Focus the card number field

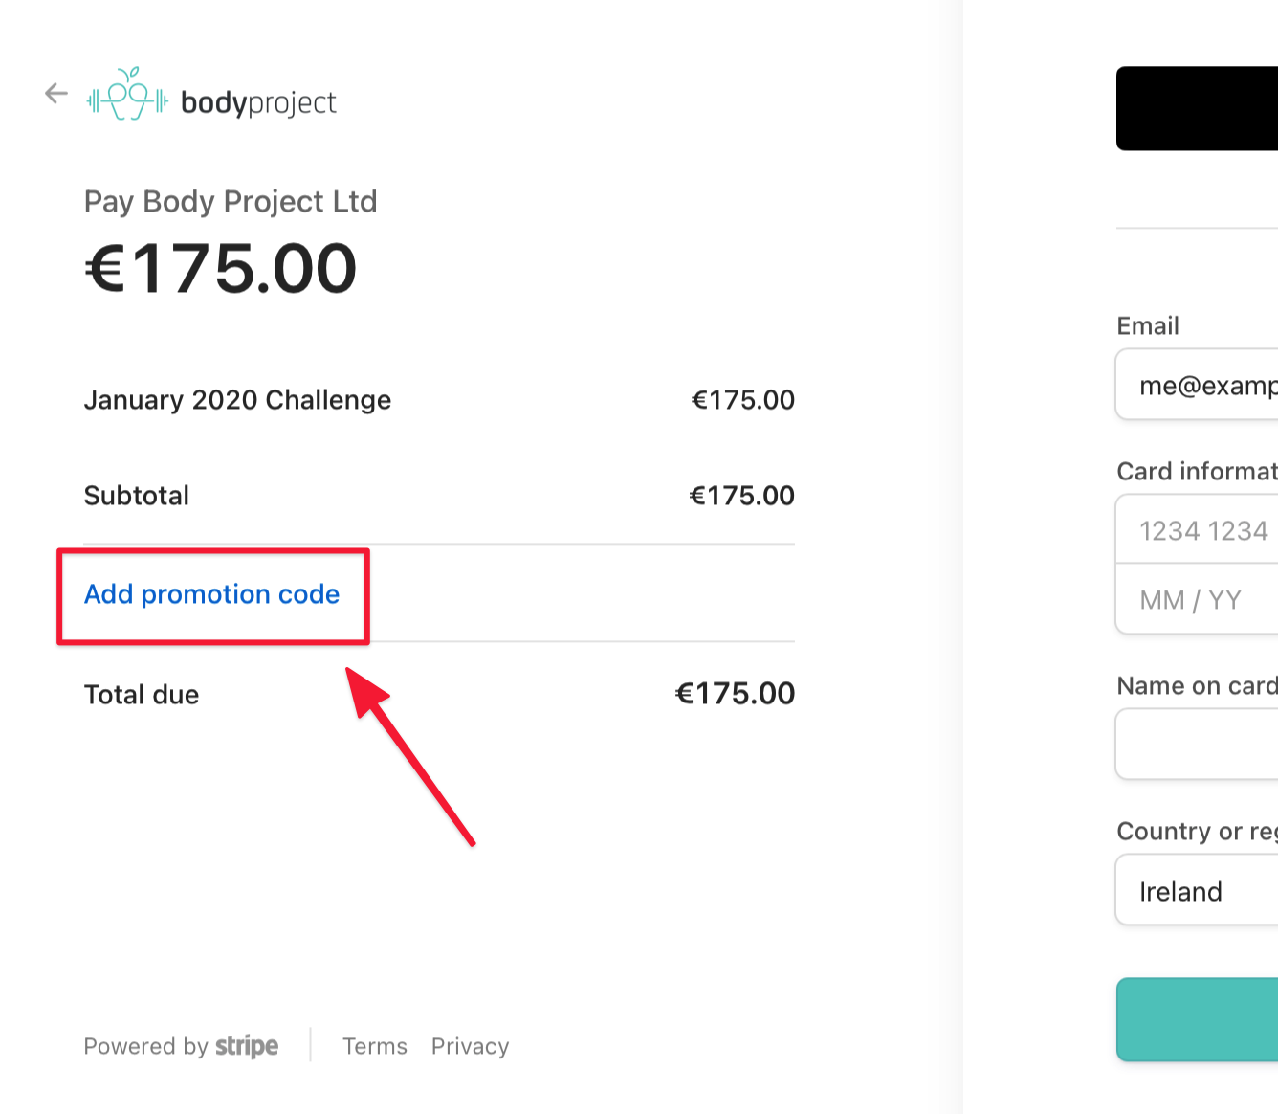pyautogui.click(x=1197, y=529)
